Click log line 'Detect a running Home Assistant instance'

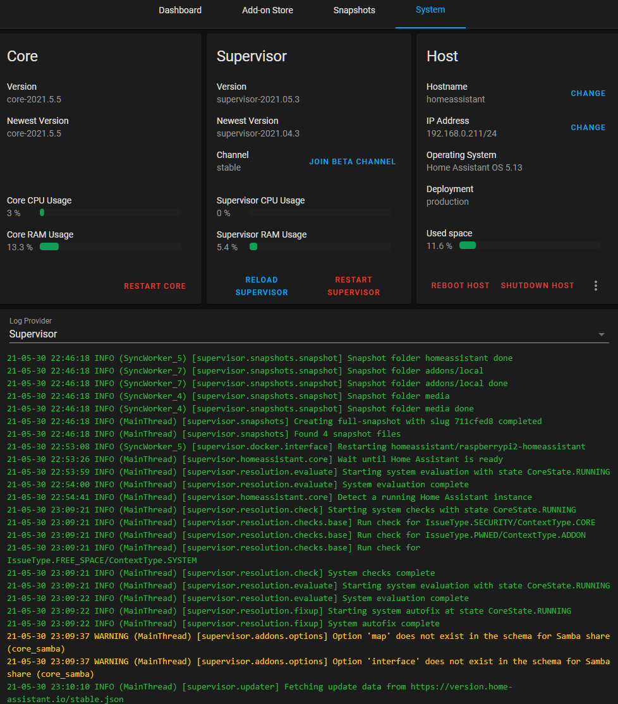point(269,497)
